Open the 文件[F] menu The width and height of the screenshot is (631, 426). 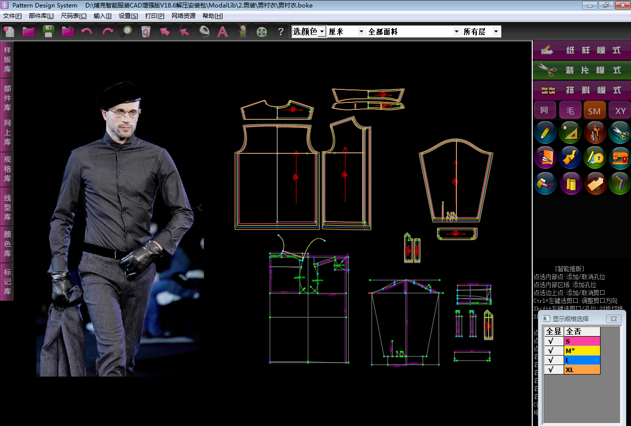pos(12,16)
